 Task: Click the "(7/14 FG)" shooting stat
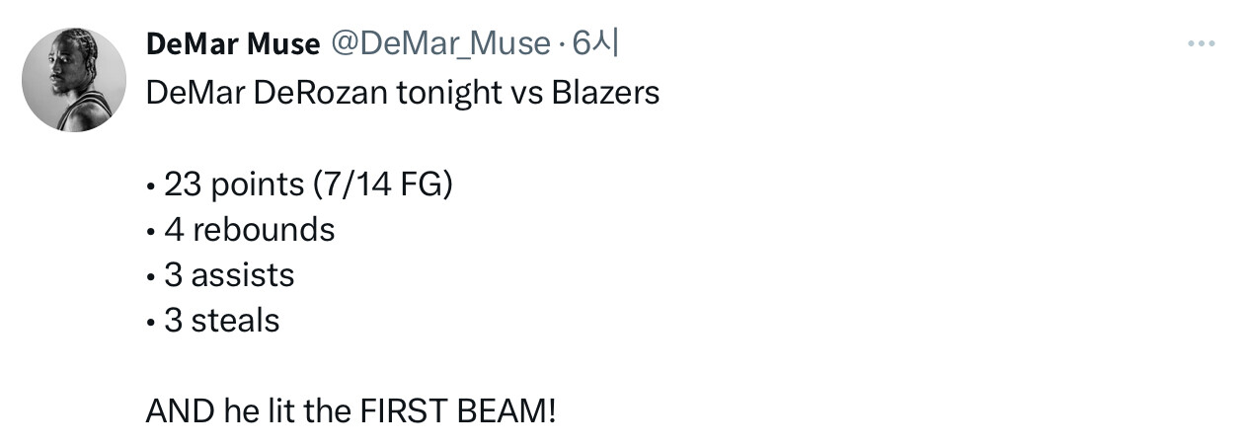pos(382,184)
